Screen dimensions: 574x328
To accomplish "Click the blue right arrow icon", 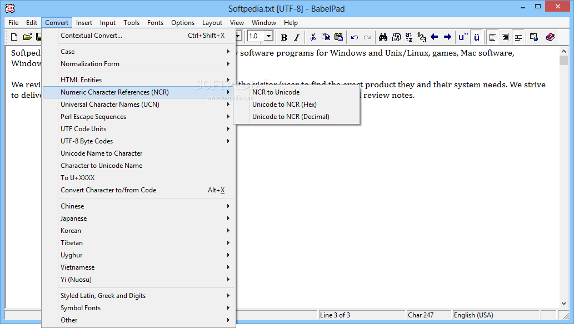I will (447, 37).
